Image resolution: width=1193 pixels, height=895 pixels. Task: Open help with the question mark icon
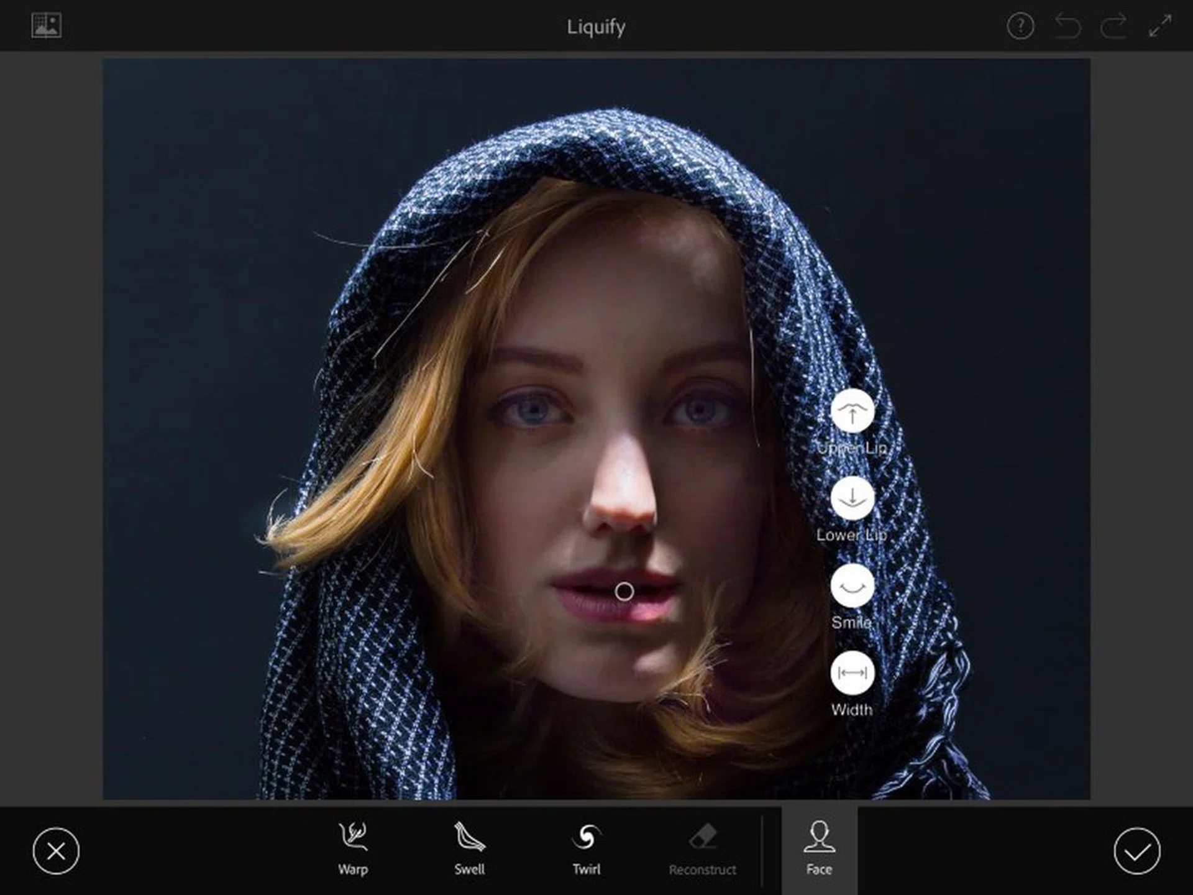pyautogui.click(x=1020, y=27)
